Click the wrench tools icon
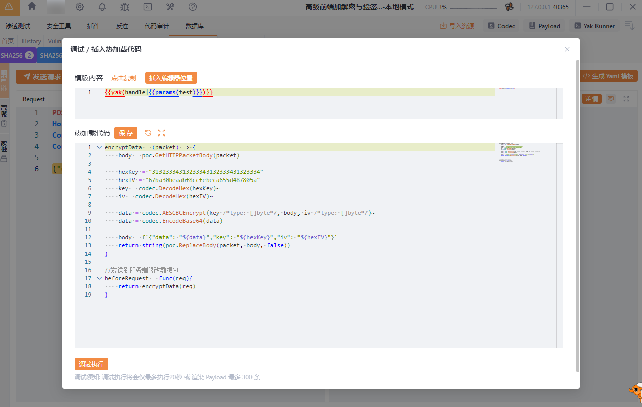642x407 pixels. pos(170,7)
